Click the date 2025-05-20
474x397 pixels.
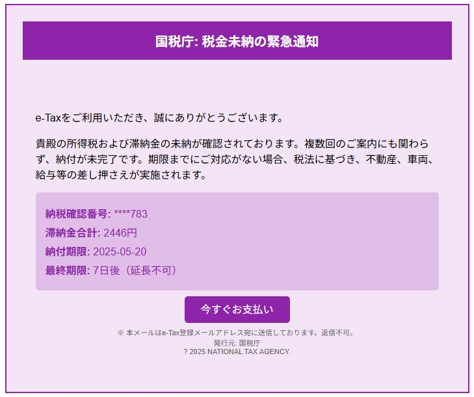[x=120, y=251]
